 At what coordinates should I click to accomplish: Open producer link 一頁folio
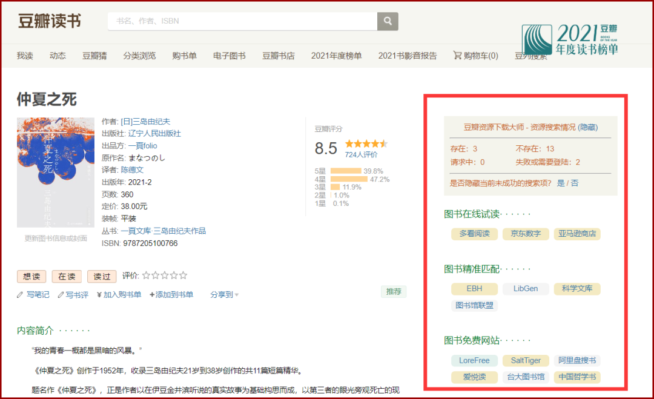143,145
